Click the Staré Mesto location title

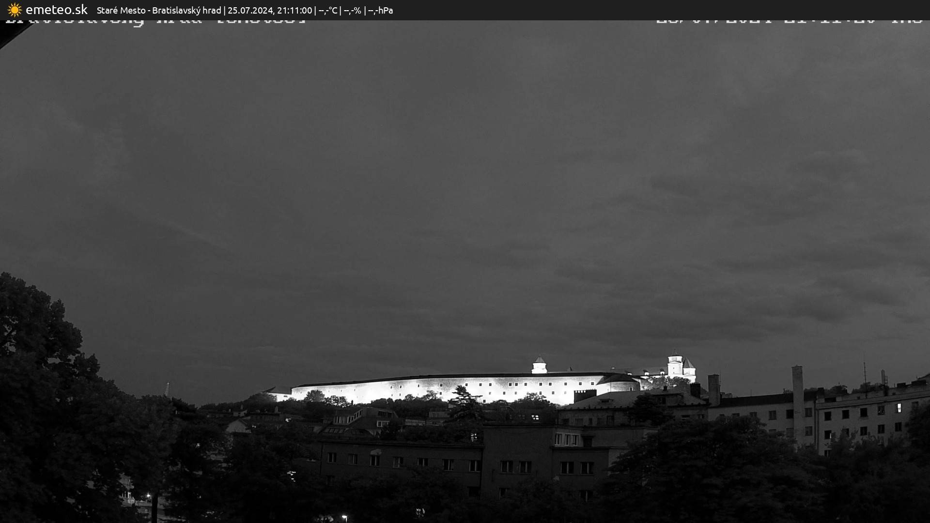[x=121, y=10]
